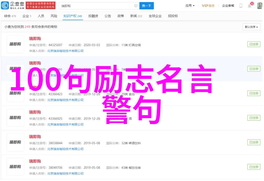Viewport: 264px width, 181px height.
Task: Click trademark thumbnail for registration 44325697
Action: pos(15,44)
